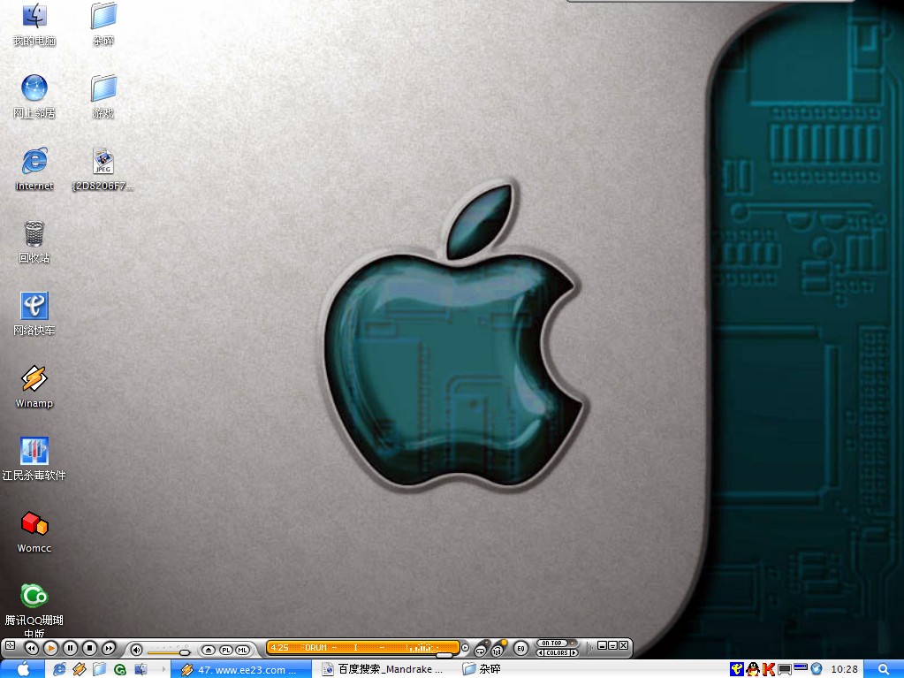Enable the ON TOP option in Winamp
Image resolution: width=904 pixels, height=678 pixels.
coord(552,644)
